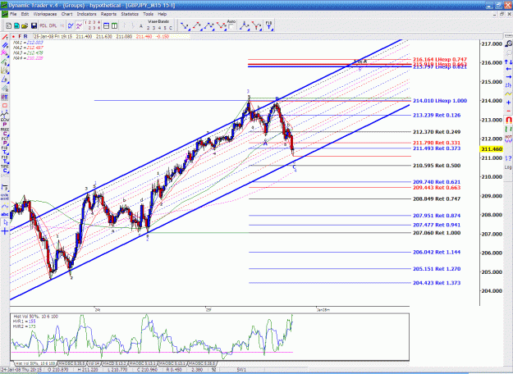Select the abc text label tool

coord(5,214)
